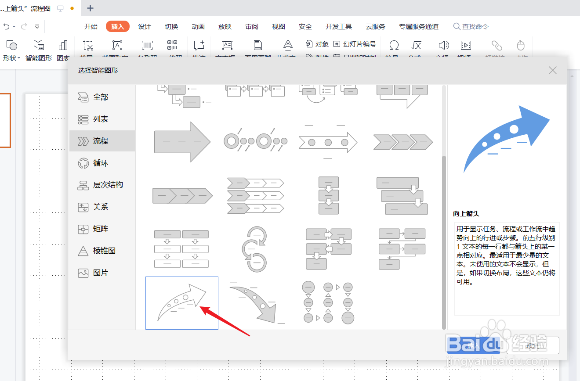Switch to the 放映 ribbon tab
580x381 pixels.
[x=225, y=26]
